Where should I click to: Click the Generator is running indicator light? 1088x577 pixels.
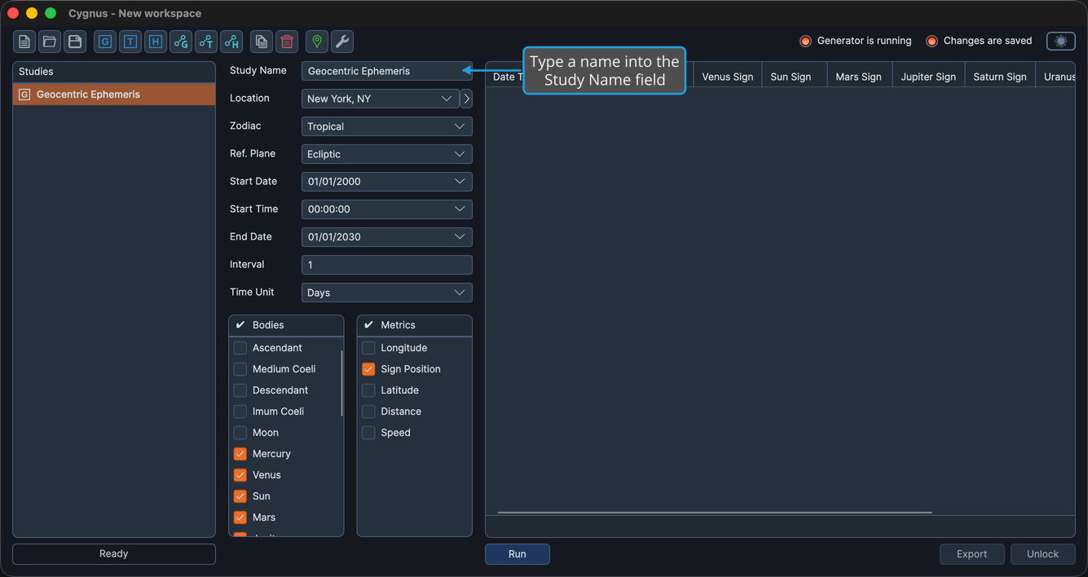805,41
